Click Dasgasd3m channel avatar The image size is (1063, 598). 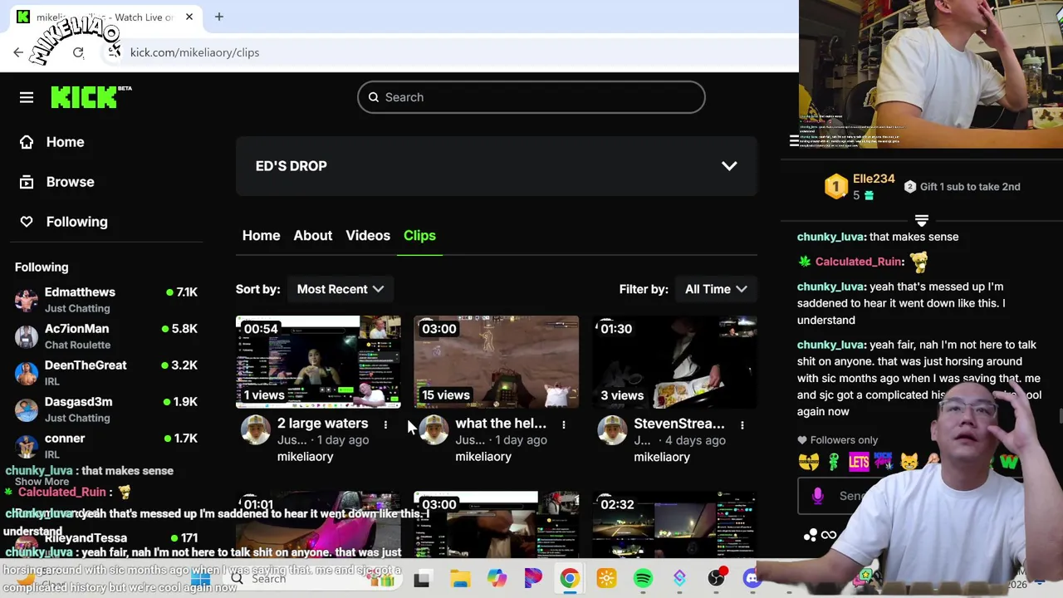(27, 409)
